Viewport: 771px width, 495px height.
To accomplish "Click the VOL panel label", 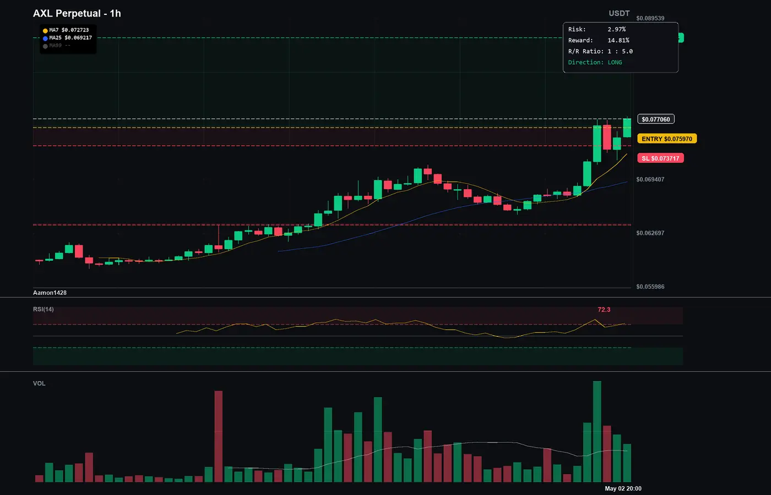I will 39,383.
